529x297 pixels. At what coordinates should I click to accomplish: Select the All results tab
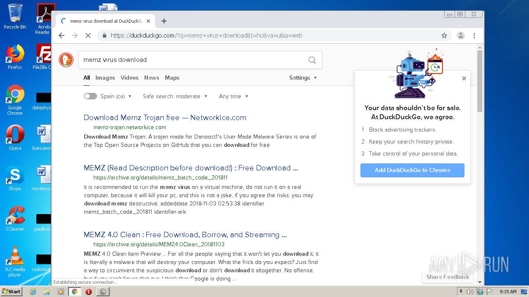click(x=86, y=78)
